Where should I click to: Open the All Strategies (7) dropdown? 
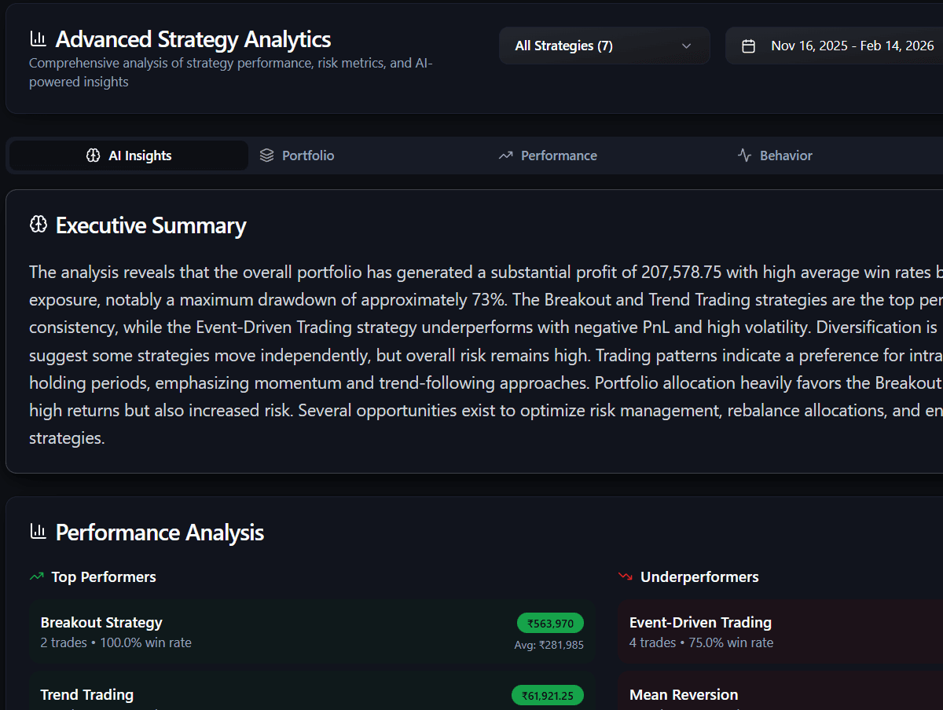604,46
